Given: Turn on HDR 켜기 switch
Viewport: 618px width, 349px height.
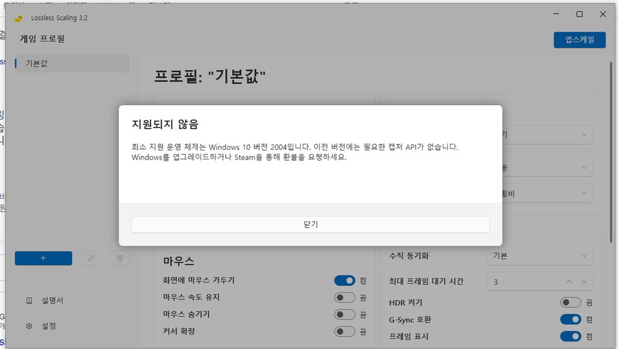Looking at the screenshot, I should tap(571, 302).
